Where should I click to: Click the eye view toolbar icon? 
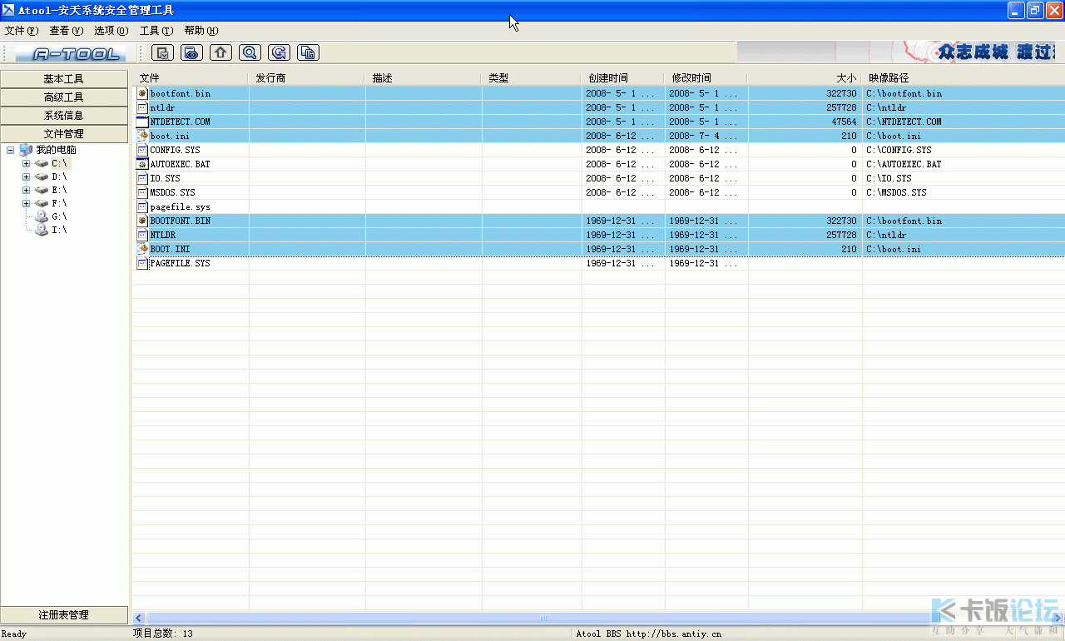pos(191,52)
